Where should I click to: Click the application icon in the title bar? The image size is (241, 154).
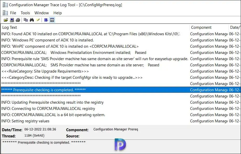pos(5,5)
